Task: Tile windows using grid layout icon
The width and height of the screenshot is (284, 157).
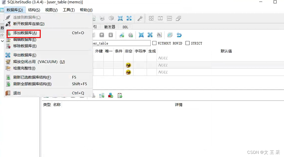Action: 151,18
